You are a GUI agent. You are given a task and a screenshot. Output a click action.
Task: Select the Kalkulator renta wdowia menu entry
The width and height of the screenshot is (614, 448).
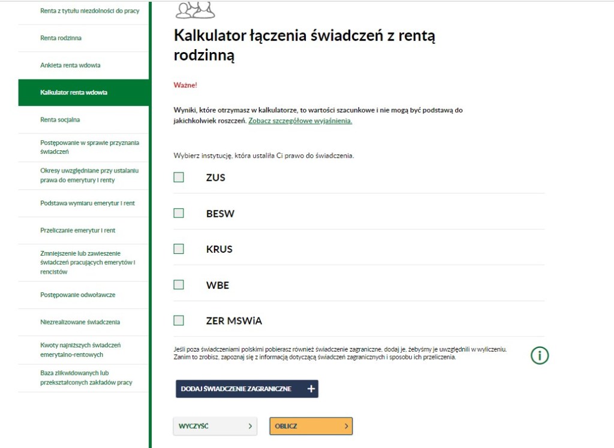[74, 93]
